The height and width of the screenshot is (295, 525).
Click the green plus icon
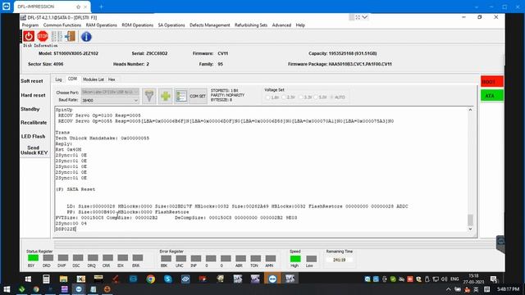click(x=166, y=97)
